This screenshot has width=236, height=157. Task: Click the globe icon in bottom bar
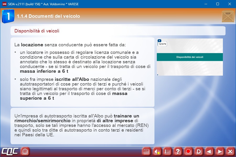tap(25, 151)
